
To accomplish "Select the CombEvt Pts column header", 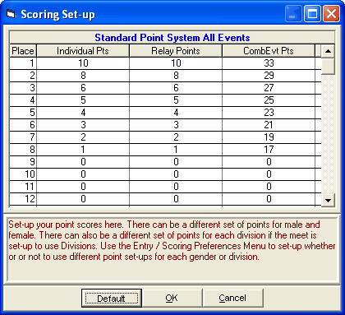I will click(269, 51).
